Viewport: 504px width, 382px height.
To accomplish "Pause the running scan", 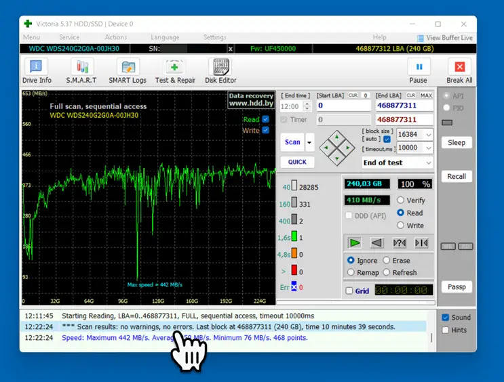I will coord(419,71).
